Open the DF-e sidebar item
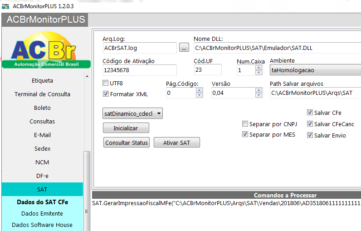 42,176
